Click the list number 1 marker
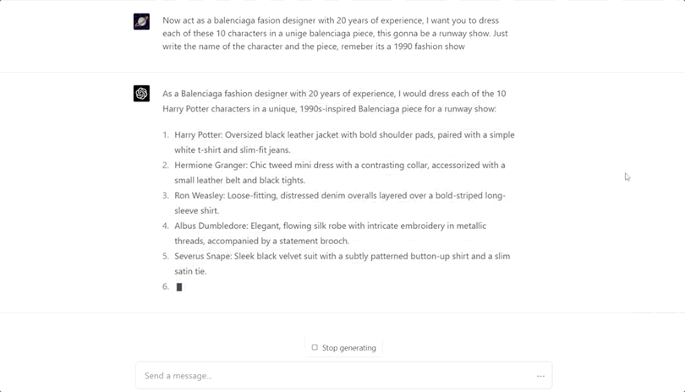 click(x=166, y=135)
